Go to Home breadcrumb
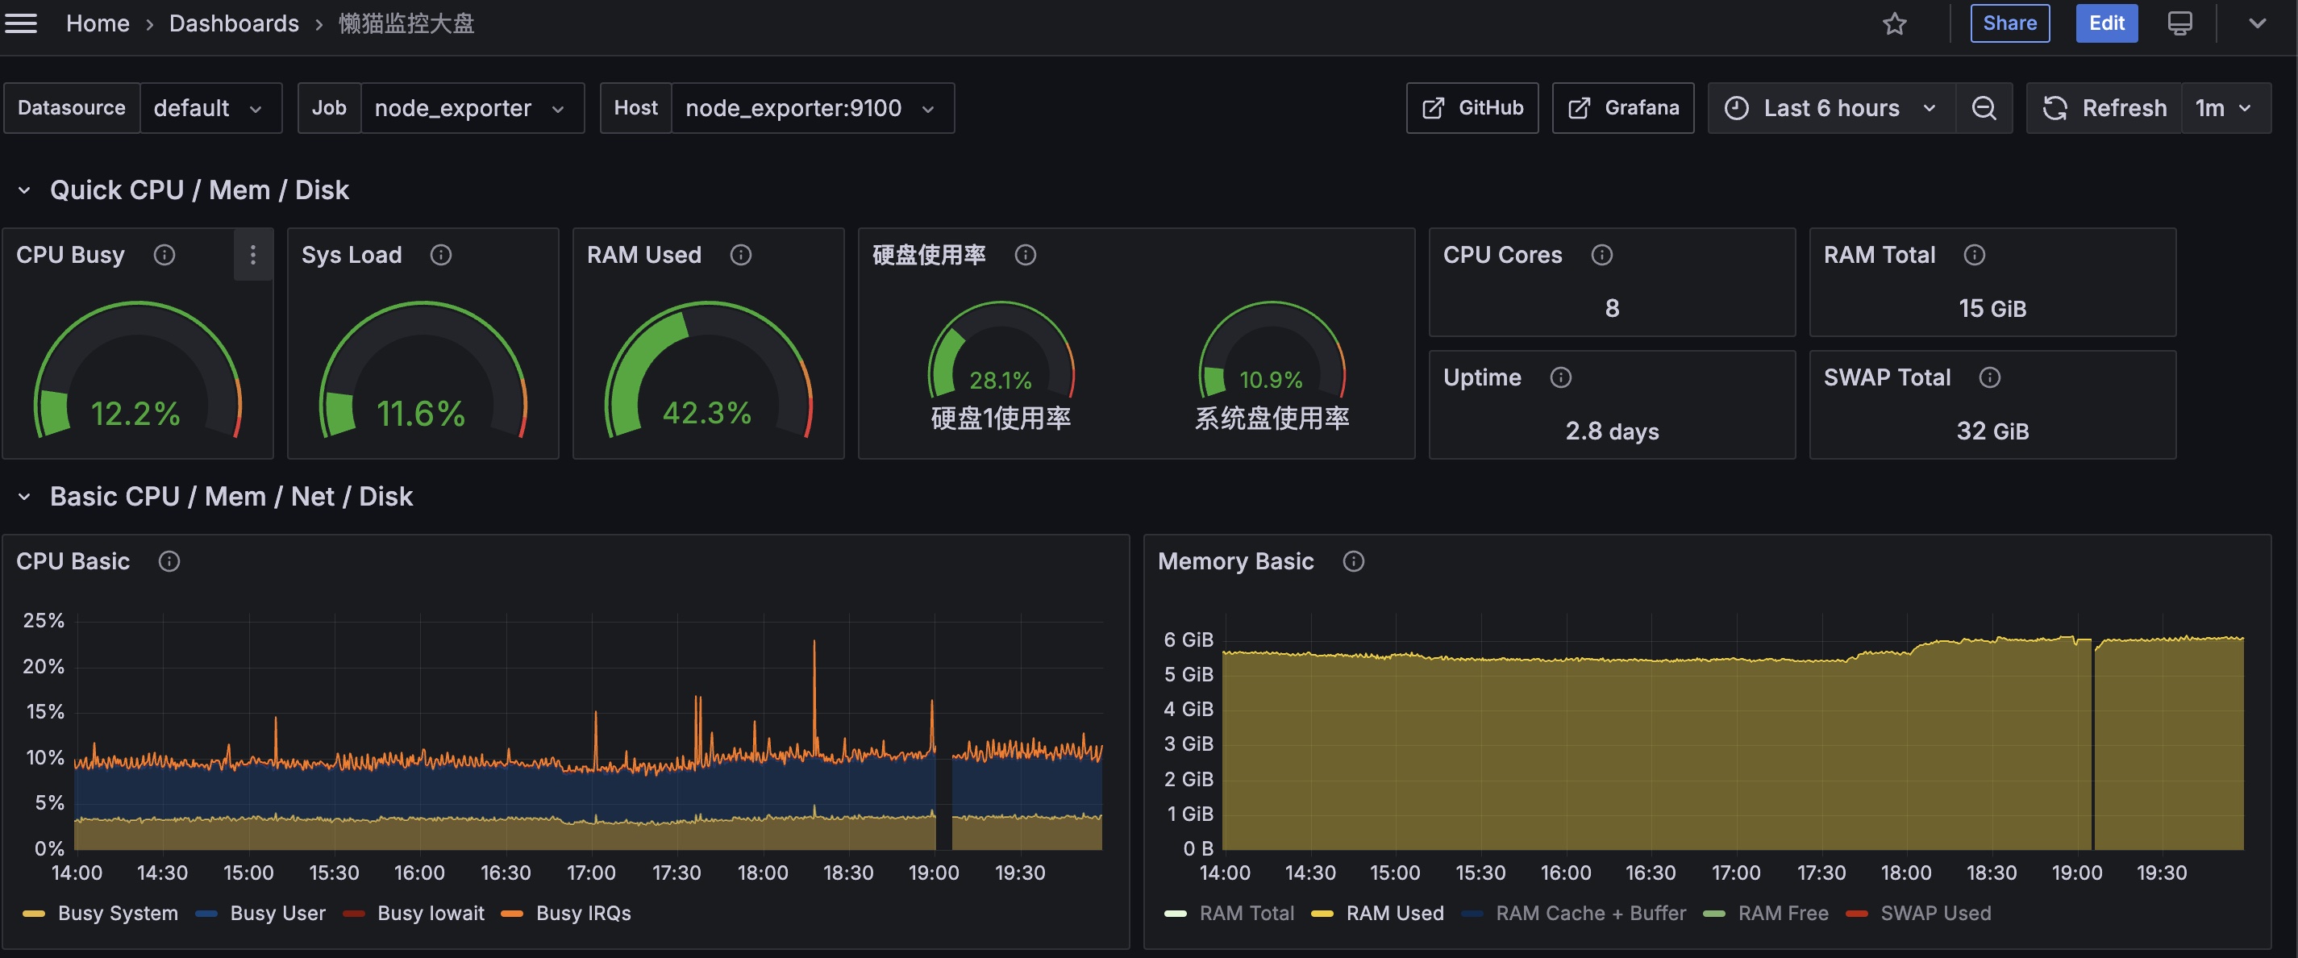 click(x=98, y=23)
